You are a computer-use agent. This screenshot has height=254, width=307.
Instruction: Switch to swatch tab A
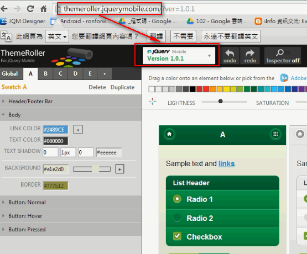click(x=30, y=74)
